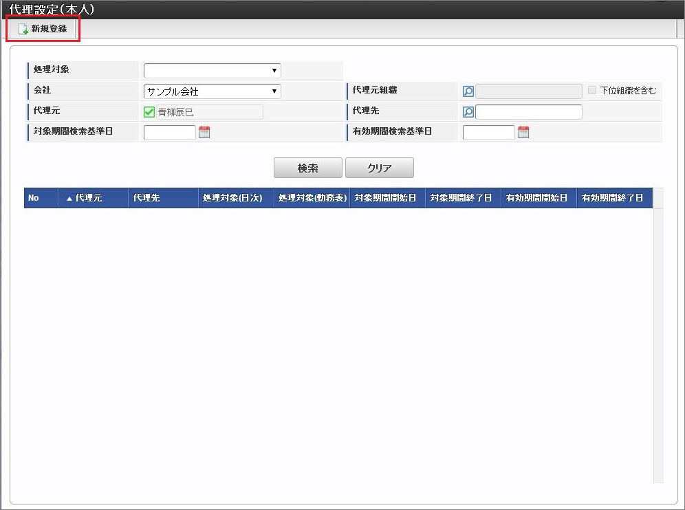The height and width of the screenshot is (510, 685).
Task: Sort by the 代理元 column header
Action: 93,198
